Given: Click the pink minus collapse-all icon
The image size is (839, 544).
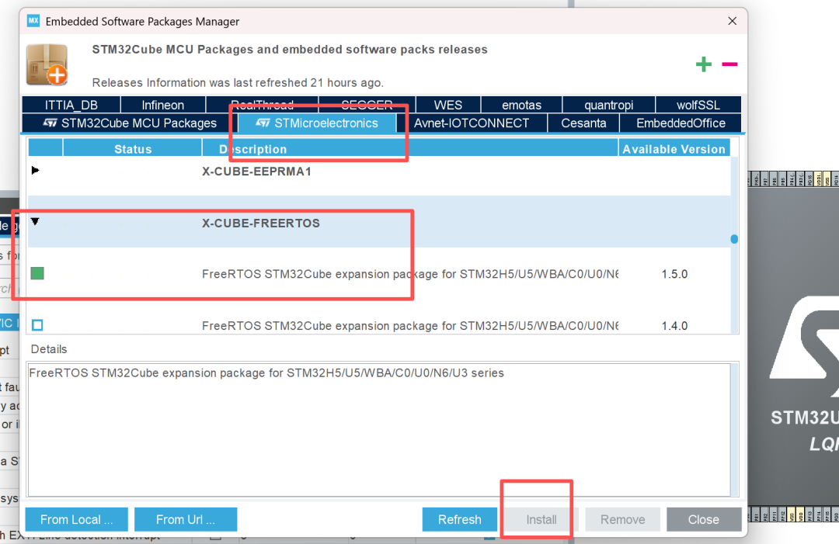Looking at the screenshot, I should (729, 64).
